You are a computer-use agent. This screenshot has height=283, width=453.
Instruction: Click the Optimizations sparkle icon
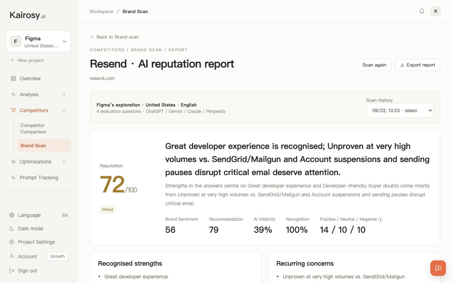(13, 162)
